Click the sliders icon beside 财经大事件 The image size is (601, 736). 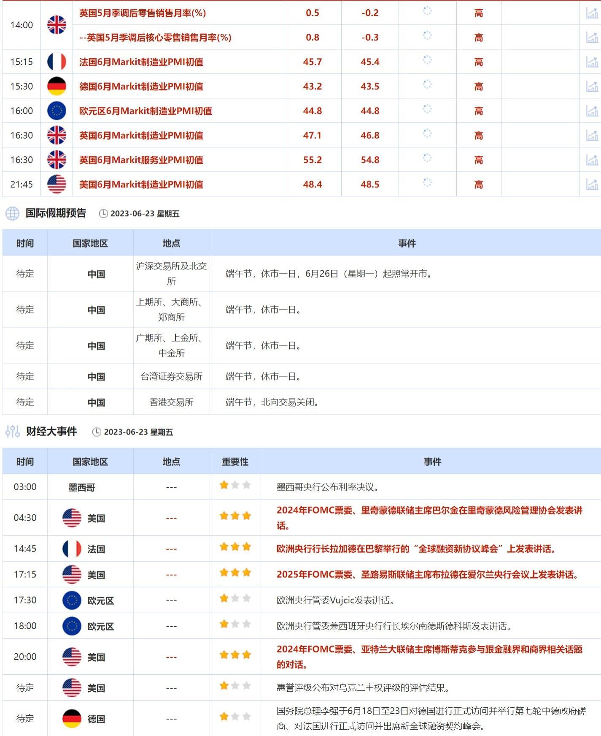(x=13, y=432)
